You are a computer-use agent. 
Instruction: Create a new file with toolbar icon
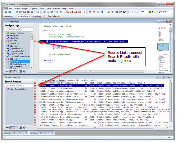tap(17, 12)
